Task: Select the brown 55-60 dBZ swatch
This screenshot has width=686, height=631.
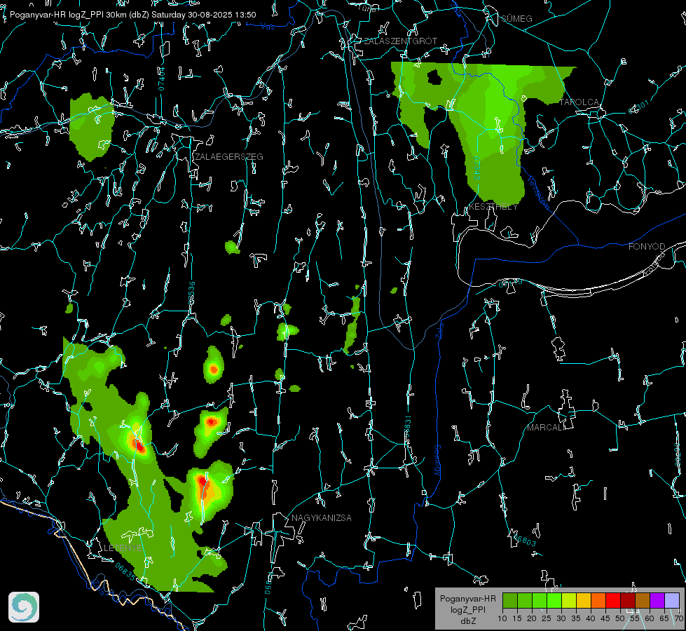Action: coord(643,600)
